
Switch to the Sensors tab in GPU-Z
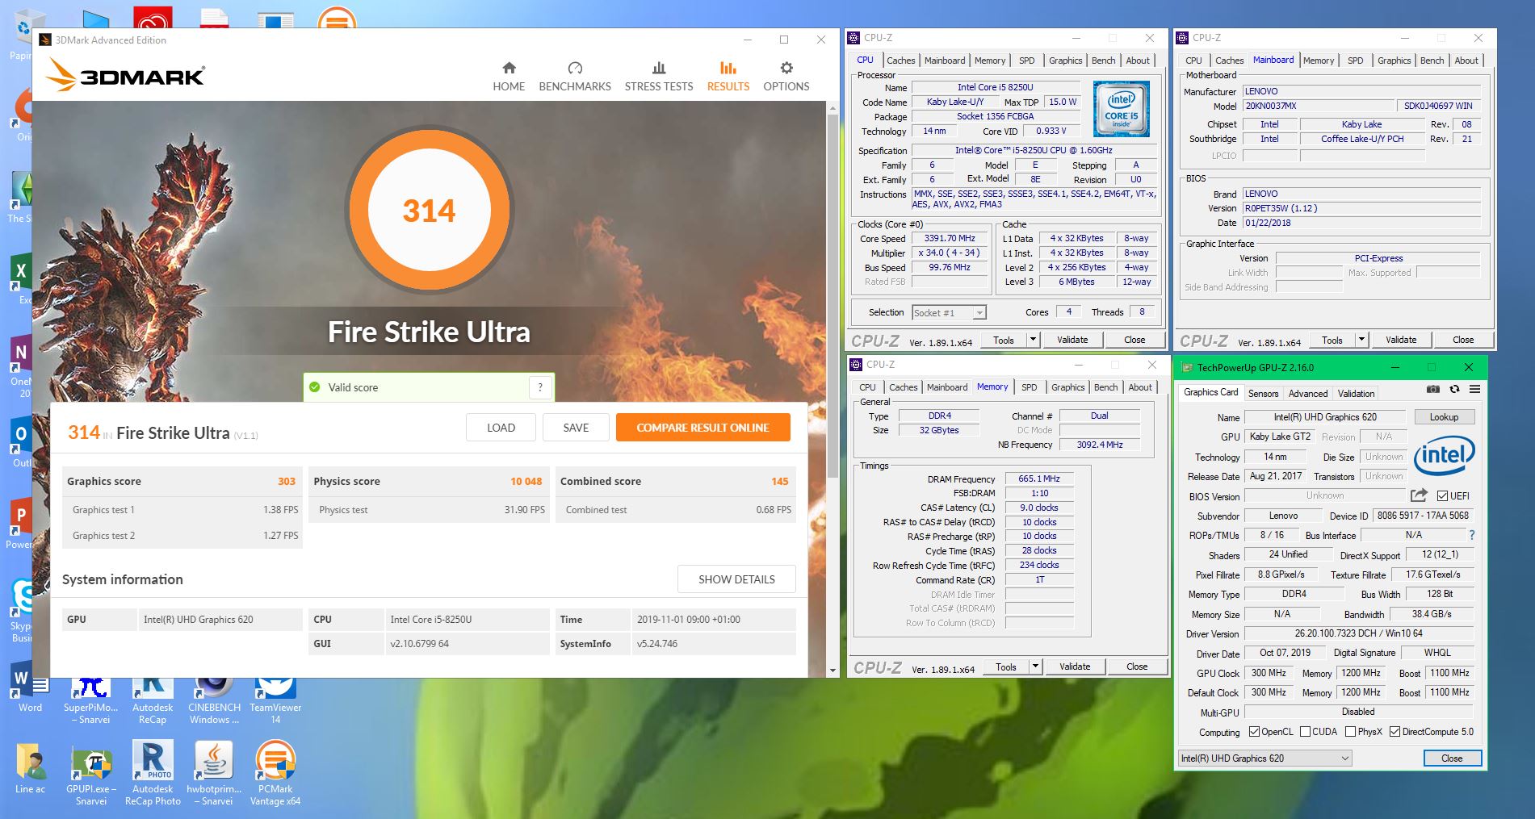pos(1263,394)
